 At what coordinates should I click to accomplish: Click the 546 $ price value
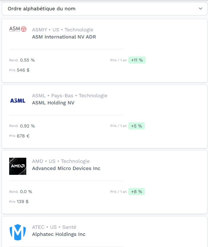(23, 70)
